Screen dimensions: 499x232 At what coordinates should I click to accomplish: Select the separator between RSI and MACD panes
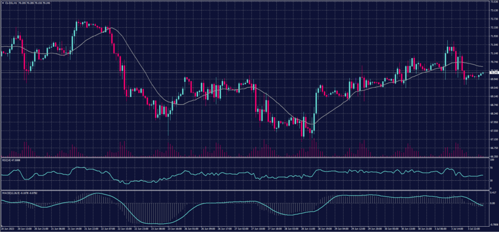[x=244, y=190]
